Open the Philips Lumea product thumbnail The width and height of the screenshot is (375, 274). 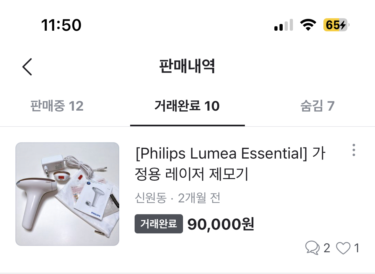tap(67, 194)
